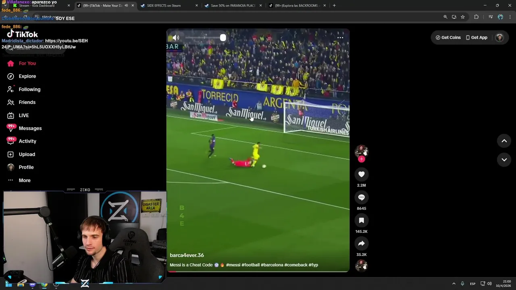Expand the More options menu
Screen dimensions: 516x290
click(19, 180)
